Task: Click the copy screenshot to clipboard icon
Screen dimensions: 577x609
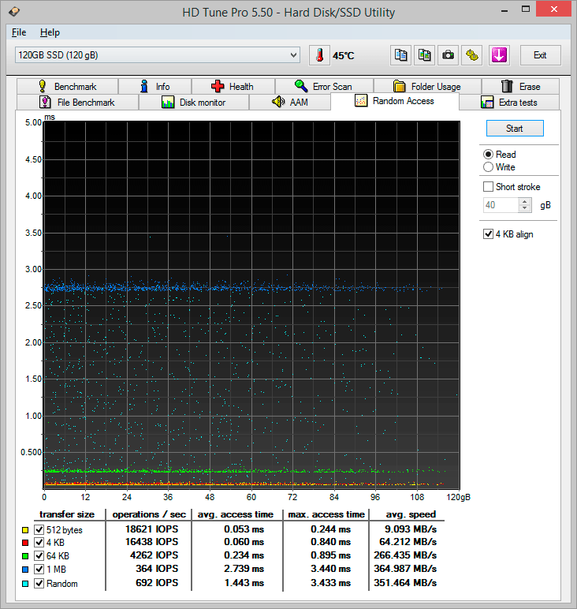Action: pos(425,55)
